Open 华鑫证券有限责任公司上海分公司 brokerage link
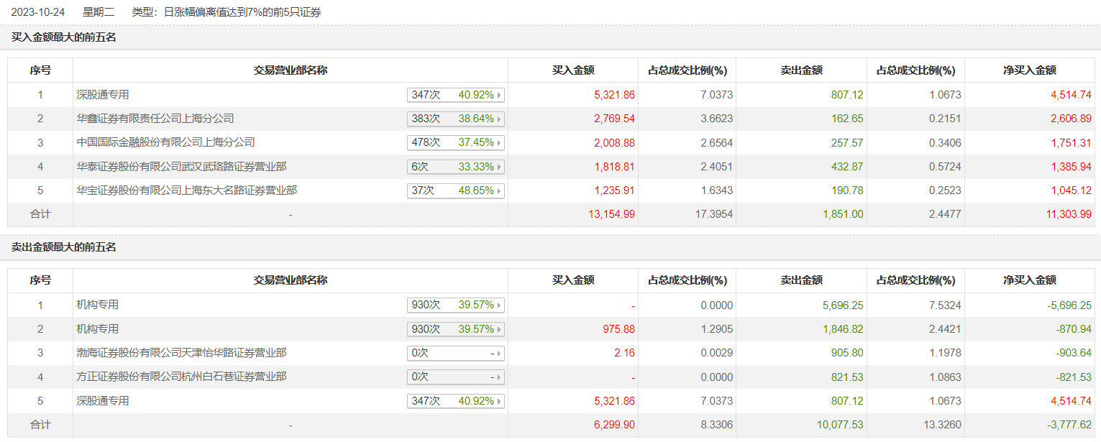 click(155, 119)
